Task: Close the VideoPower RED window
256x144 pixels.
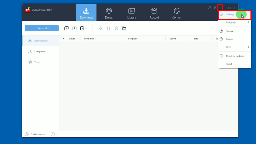Action: (234, 8)
